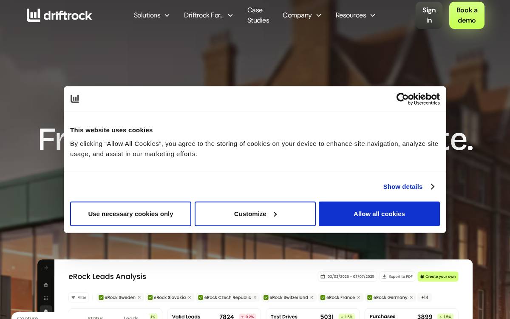The height and width of the screenshot is (319, 510).
Task: Click the Valid Leads 7824 card
Action: coord(214,314)
